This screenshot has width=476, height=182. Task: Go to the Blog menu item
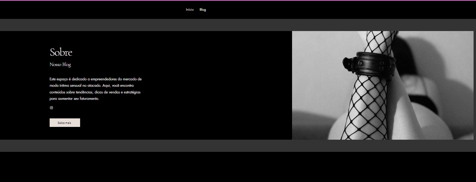point(203,10)
